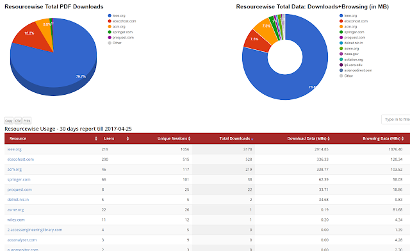Open the delnet.nic.in resource link in the table
The width and height of the screenshot is (410, 251).
(18, 200)
